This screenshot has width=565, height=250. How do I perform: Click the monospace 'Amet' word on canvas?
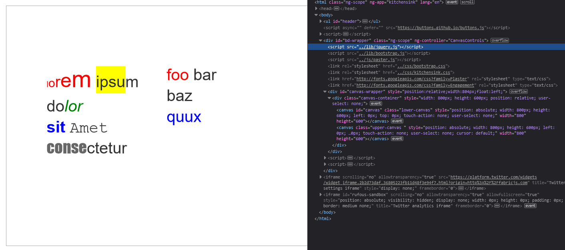point(89,128)
